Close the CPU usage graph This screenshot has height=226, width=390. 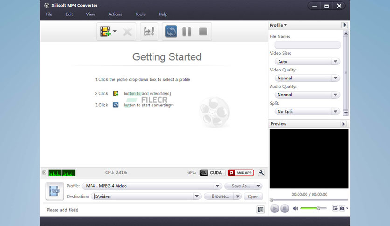click(44, 172)
